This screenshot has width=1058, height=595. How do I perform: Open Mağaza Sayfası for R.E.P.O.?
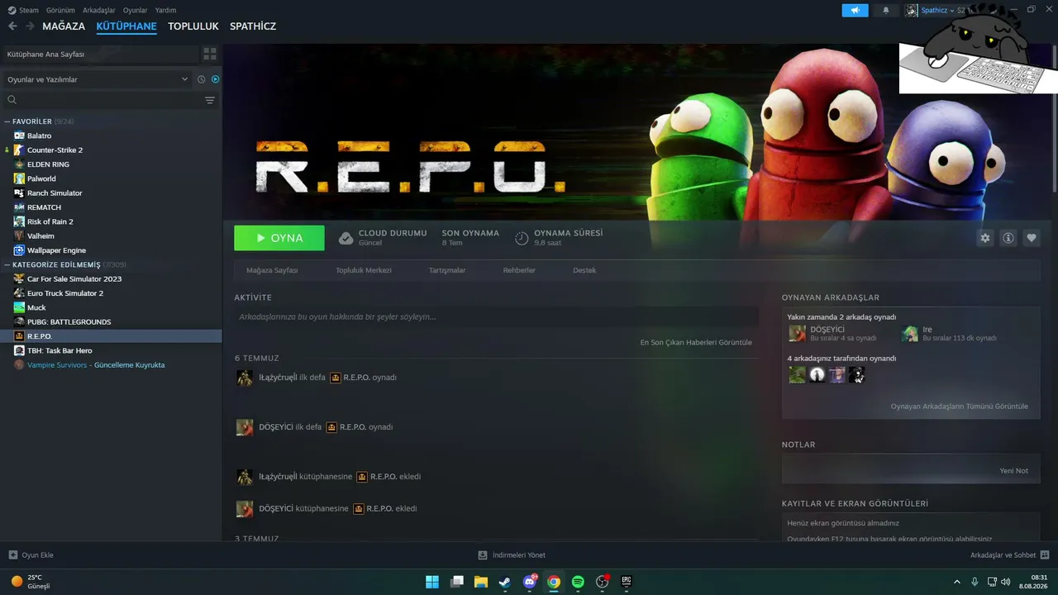click(272, 270)
